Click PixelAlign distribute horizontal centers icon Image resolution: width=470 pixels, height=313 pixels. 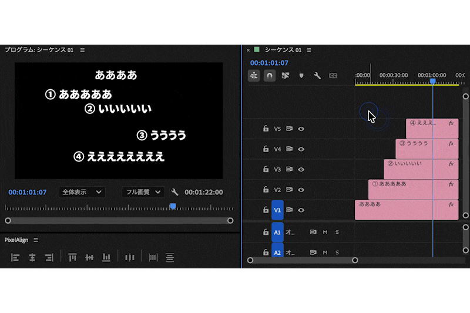[130, 257]
